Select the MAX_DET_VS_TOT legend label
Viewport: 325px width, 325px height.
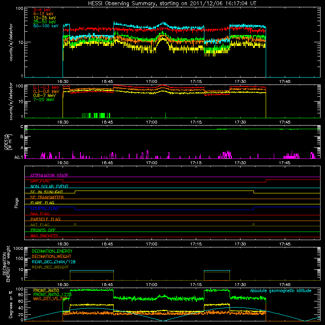click(x=50, y=299)
